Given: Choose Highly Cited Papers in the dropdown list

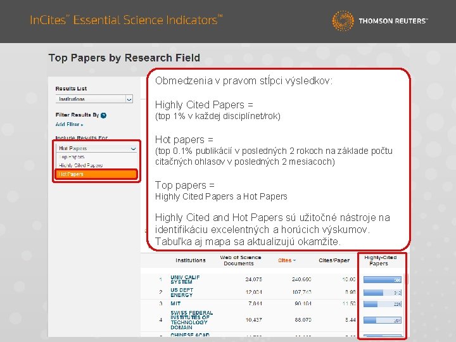Looking at the screenshot, I should click(80, 165).
